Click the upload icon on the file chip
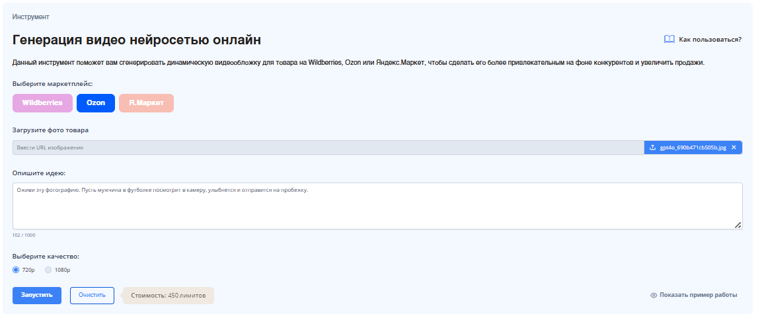This screenshot has width=760, height=328. click(653, 147)
